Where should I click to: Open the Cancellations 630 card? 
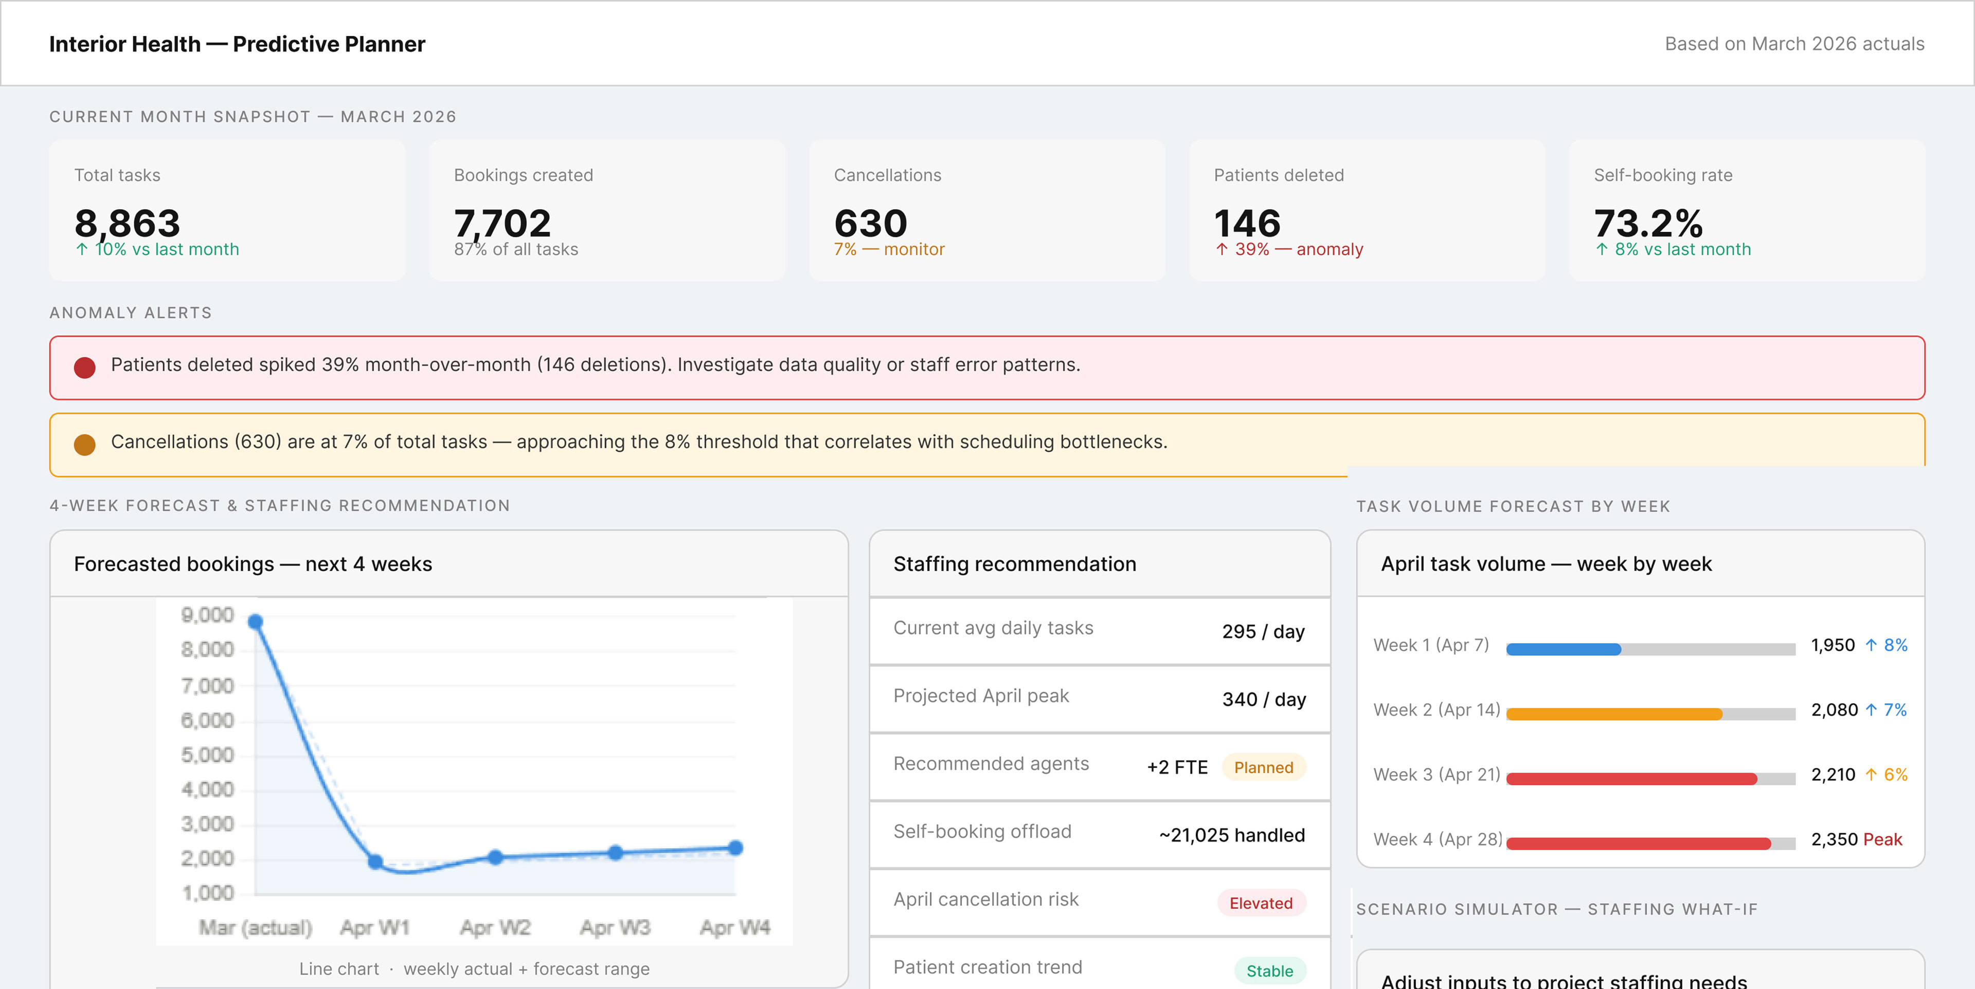click(x=987, y=210)
